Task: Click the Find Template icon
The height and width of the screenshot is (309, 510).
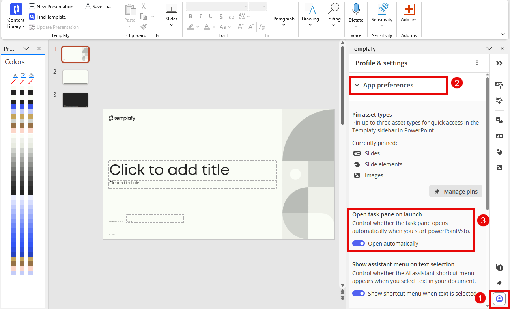Action: (32, 17)
